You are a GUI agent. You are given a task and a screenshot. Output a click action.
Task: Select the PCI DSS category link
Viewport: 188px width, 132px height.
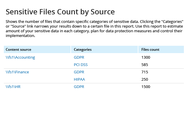pos(81,65)
